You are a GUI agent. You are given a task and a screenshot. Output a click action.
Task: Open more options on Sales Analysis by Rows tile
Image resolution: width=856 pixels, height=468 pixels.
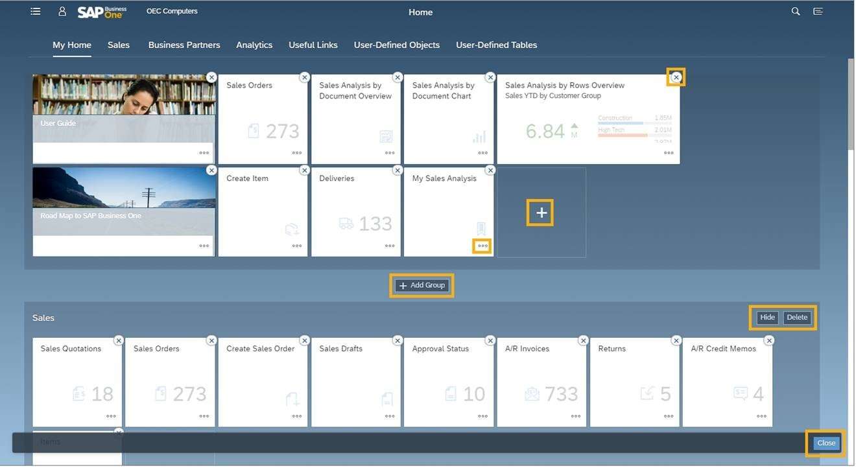[x=669, y=154]
